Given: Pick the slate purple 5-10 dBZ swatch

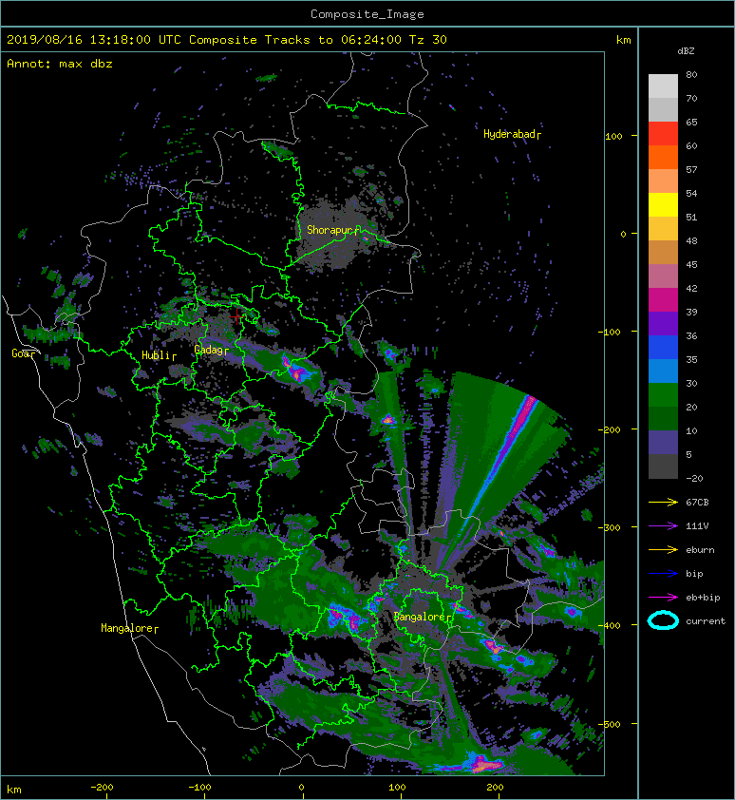Looking at the screenshot, I should (663, 442).
